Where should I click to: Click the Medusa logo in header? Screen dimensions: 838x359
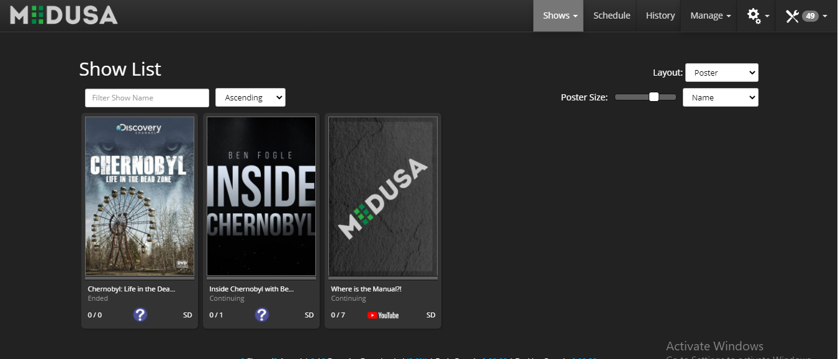(x=63, y=15)
